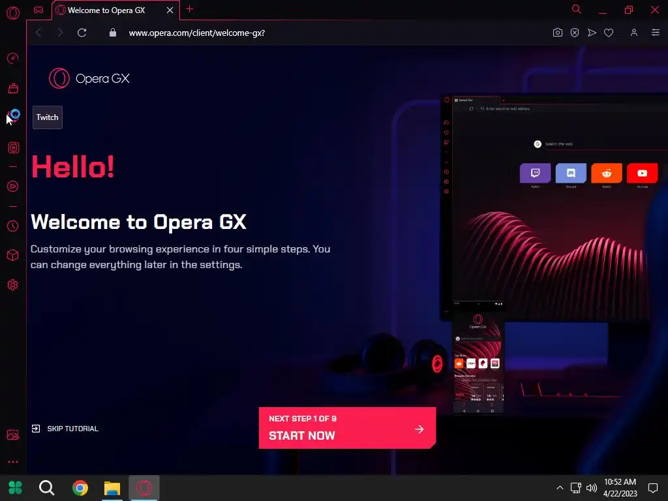Open the notification center

[x=652, y=488]
